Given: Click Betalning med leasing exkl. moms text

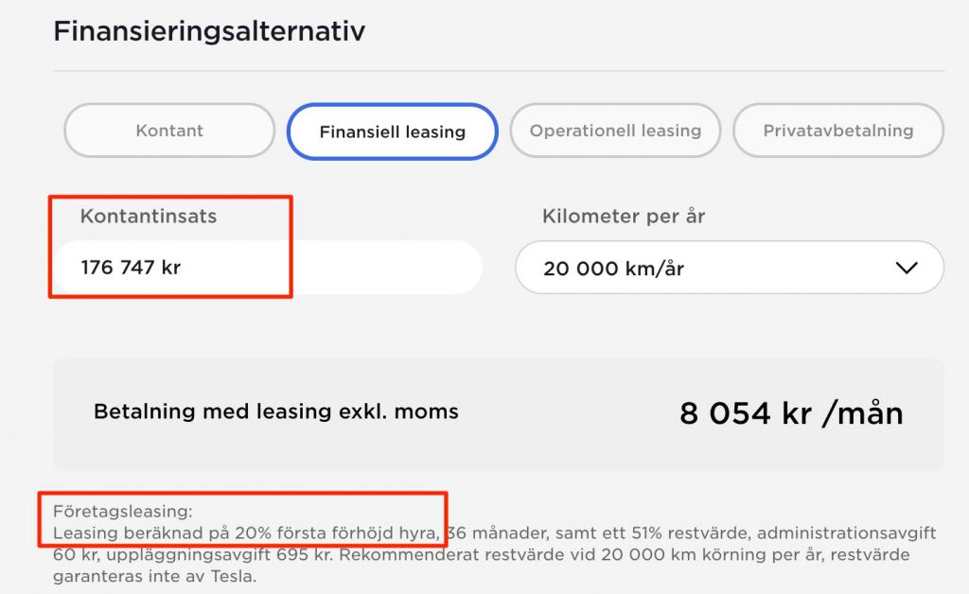Looking at the screenshot, I should coord(276,412).
